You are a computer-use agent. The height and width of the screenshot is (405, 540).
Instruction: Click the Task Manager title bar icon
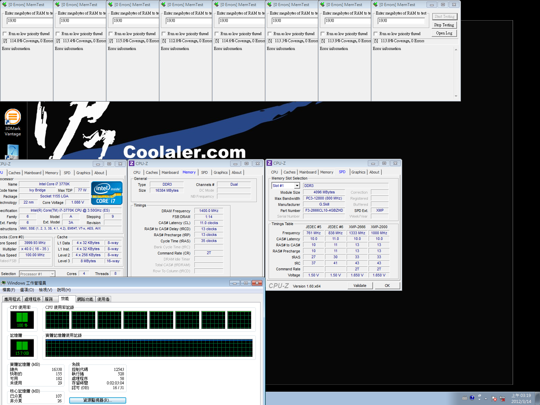point(3,283)
